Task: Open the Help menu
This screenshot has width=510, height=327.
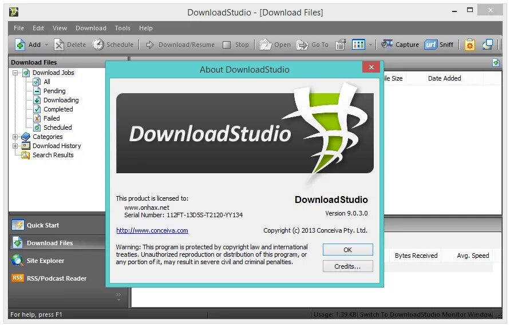Action: point(146,28)
